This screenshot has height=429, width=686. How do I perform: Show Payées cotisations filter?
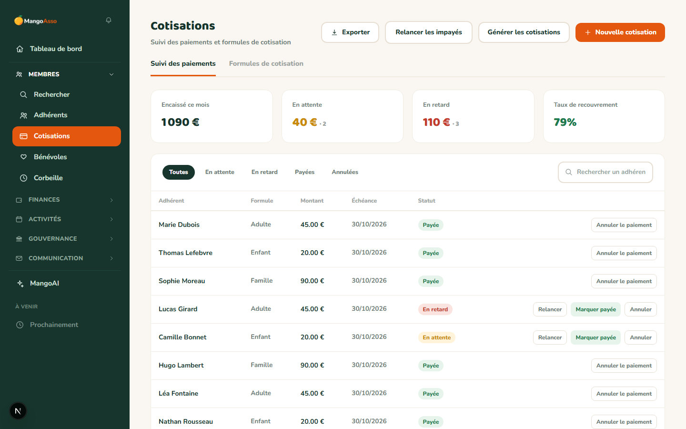click(304, 172)
